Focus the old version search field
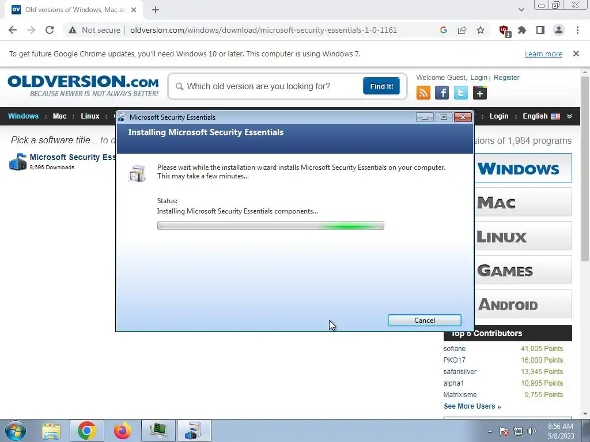Viewport: 590px width, 442px height. click(269, 86)
